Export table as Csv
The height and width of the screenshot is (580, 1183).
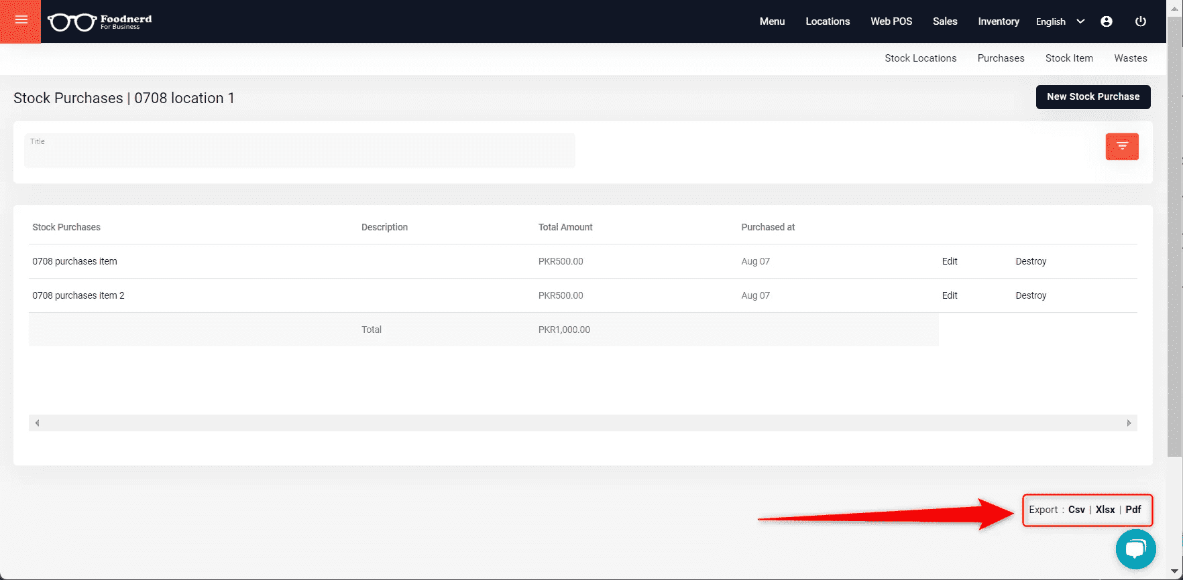(x=1076, y=510)
